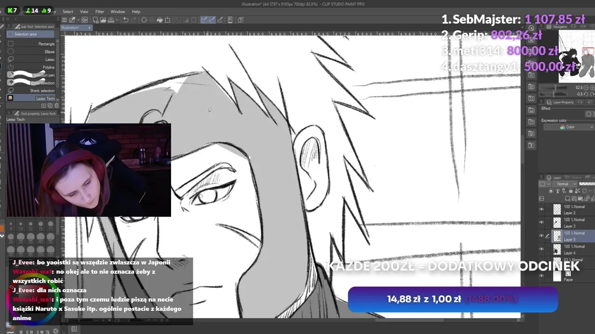
Task: Open the layer color dropdown next to Normal
Action: pyautogui.click(x=545, y=184)
